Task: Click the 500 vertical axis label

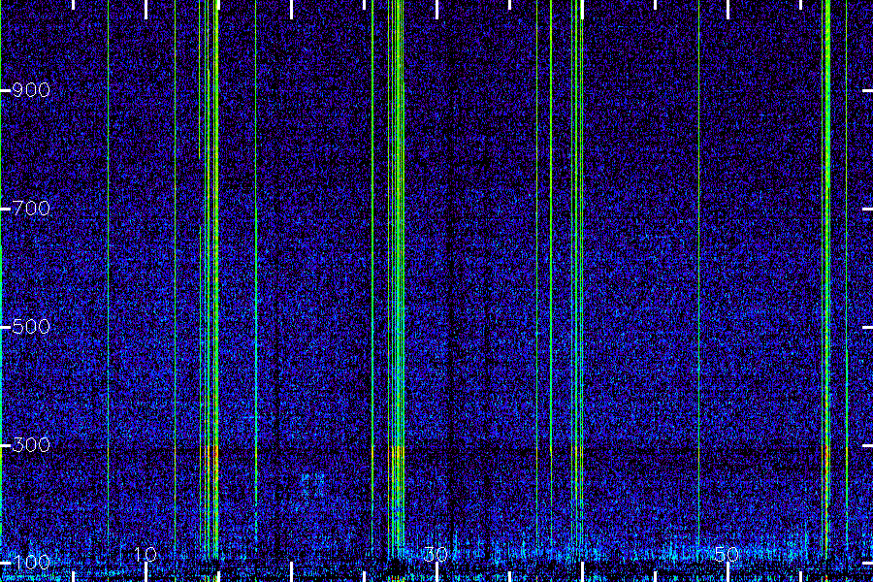Action: click(x=31, y=326)
